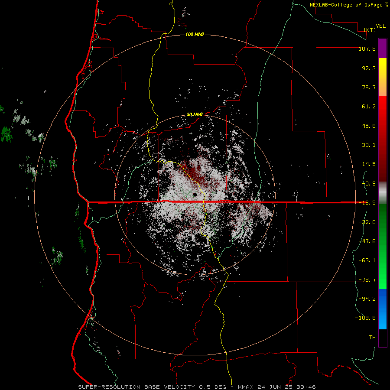Click the TH label at the scale bottom
The width and height of the screenshot is (390, 390).
click(x=372, y=338)
